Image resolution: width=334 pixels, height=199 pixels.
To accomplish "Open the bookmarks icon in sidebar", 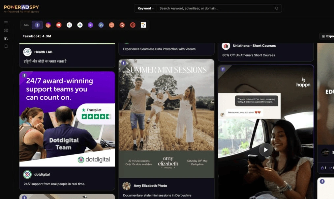I will (x=6, y=46).
